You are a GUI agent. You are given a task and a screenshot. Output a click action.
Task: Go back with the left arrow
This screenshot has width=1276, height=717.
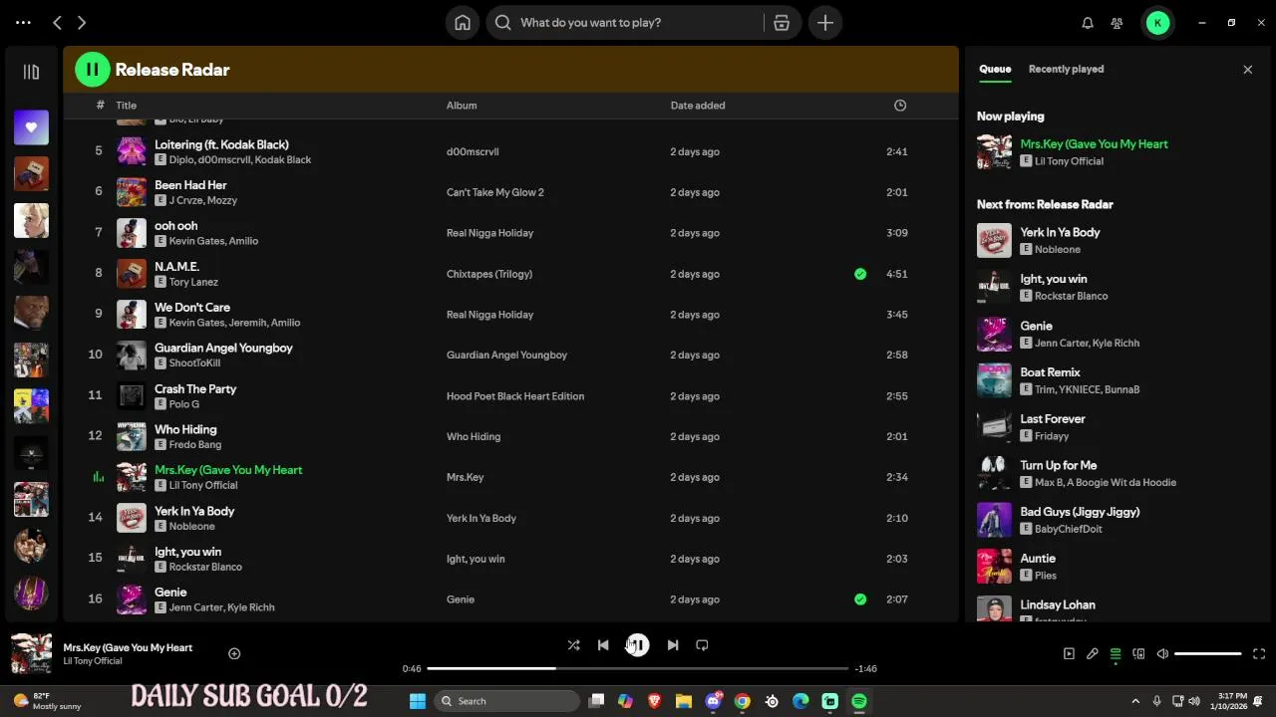tap(57, 22)
